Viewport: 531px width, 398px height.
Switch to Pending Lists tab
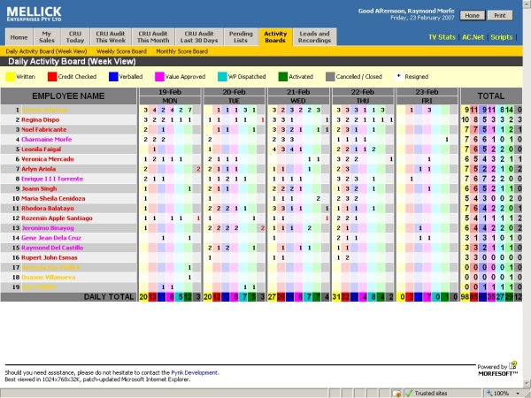pos(241,37)
